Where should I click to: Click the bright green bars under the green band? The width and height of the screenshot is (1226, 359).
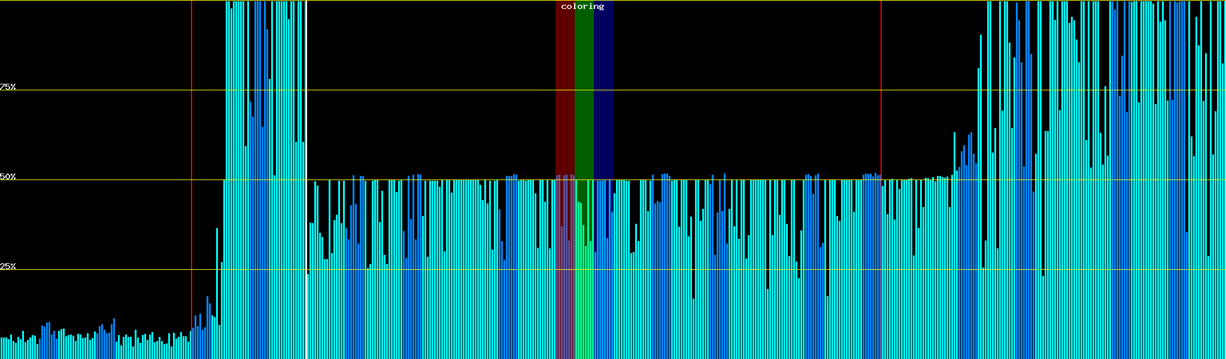click(x=584, y=299)
